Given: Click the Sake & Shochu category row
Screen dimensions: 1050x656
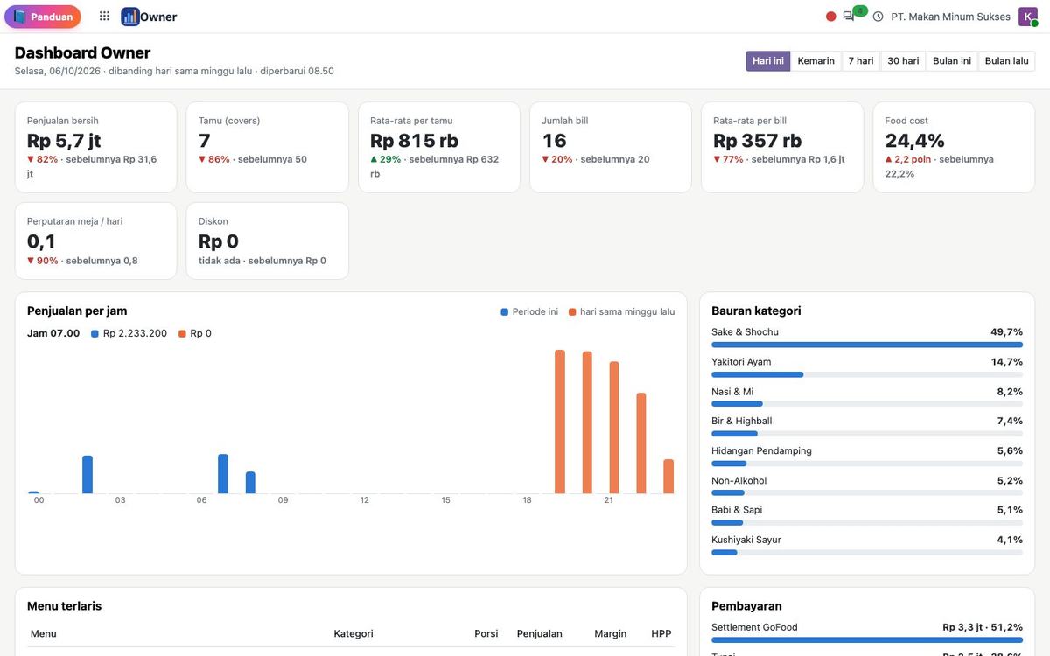Looking at the screenshot, I should tap(867, 338).
